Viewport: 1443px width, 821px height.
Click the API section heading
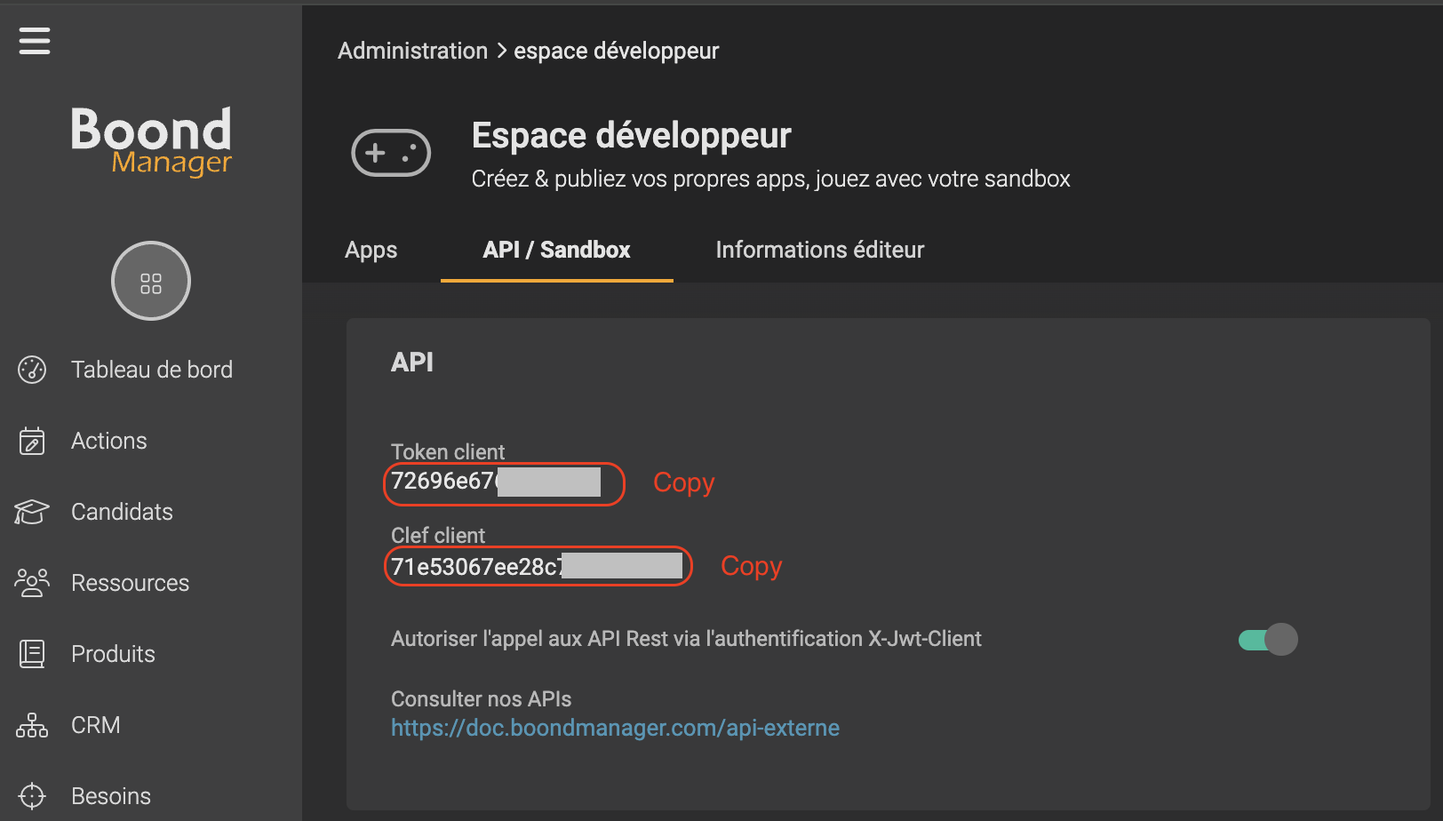click(412, 362)
